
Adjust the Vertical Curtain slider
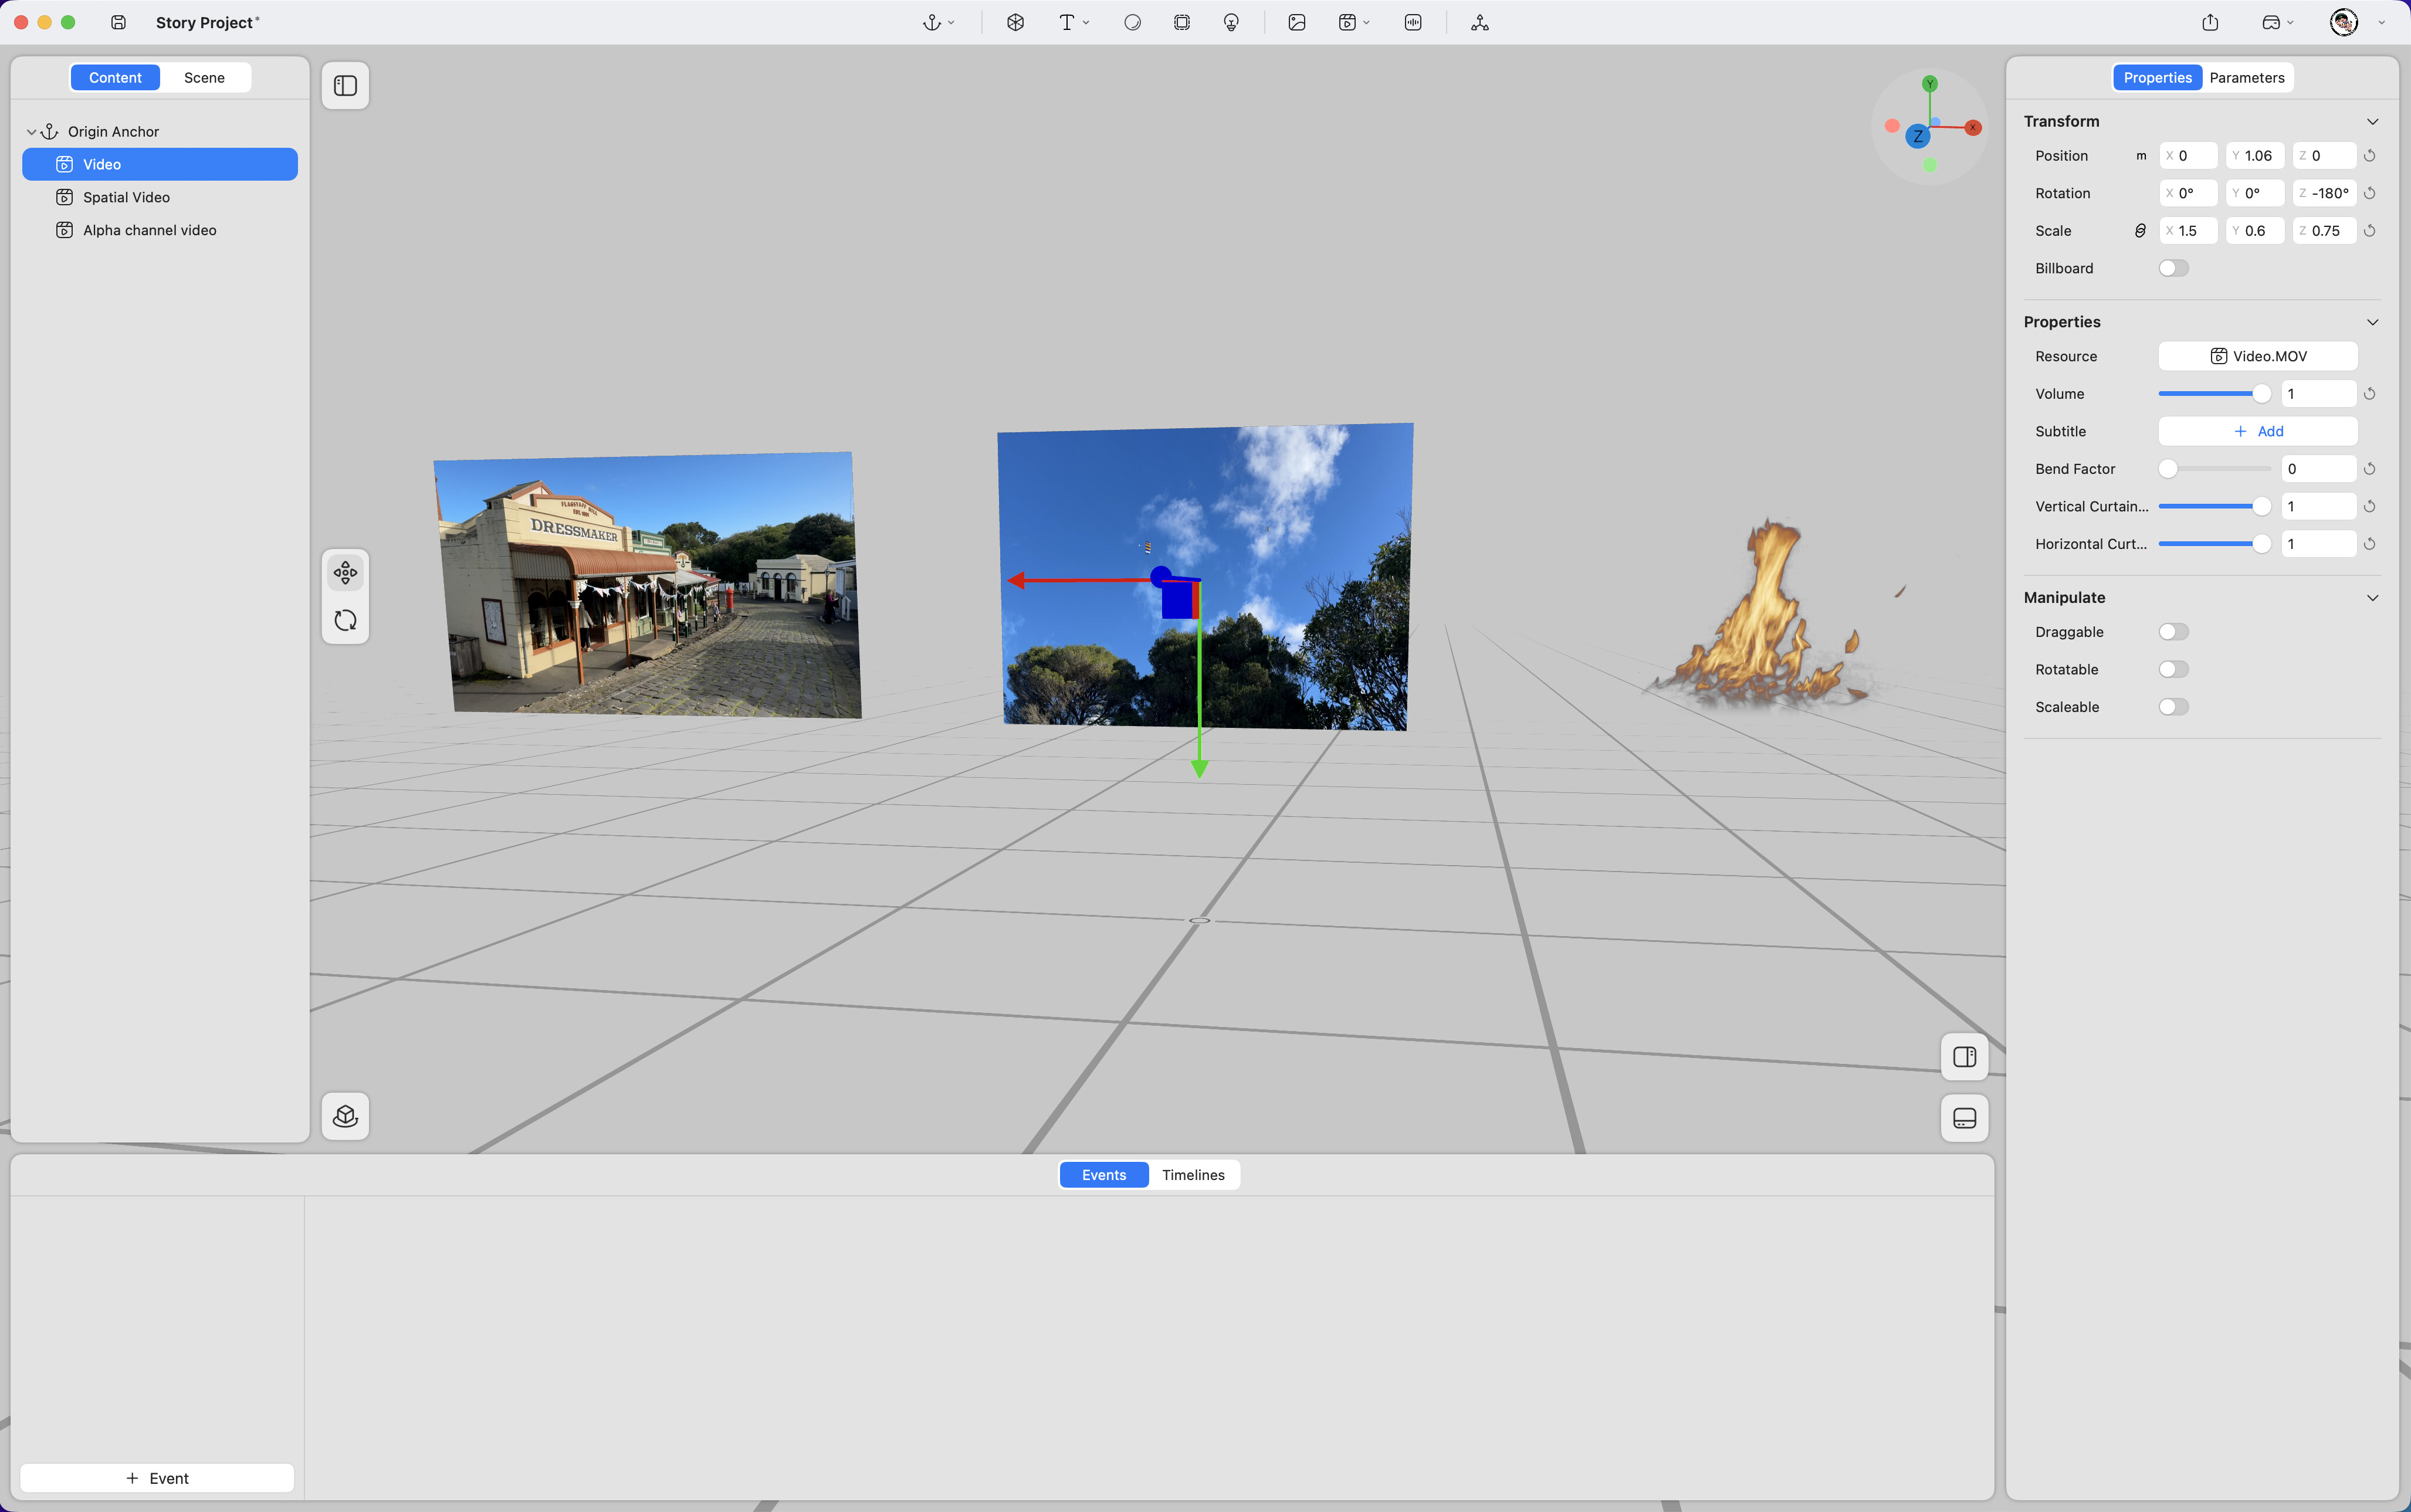tap(2214, 507)
